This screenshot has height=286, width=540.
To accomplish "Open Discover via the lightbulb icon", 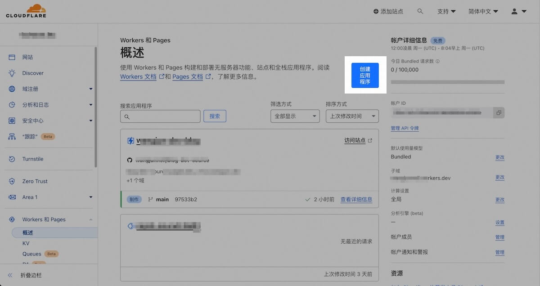I will 11,73.
